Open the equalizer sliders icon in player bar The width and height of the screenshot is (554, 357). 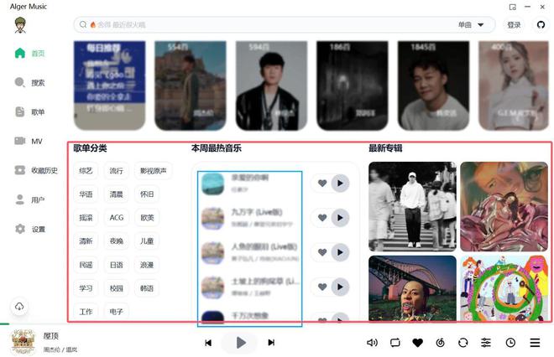[486, 343]
